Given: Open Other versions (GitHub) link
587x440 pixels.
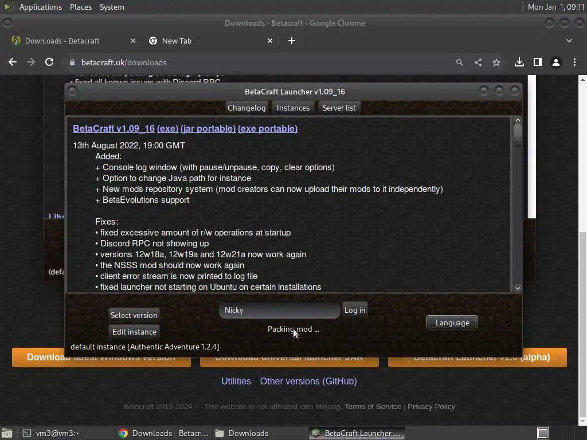Looking at the screenshot, I should (308, 381).
